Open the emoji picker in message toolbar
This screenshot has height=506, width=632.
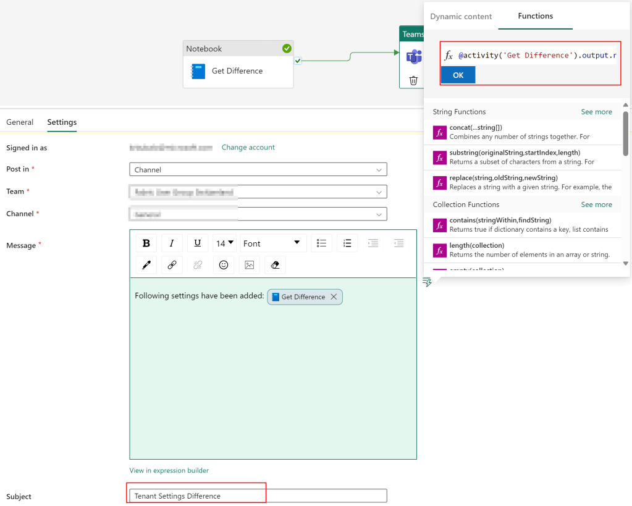[224, 265]
